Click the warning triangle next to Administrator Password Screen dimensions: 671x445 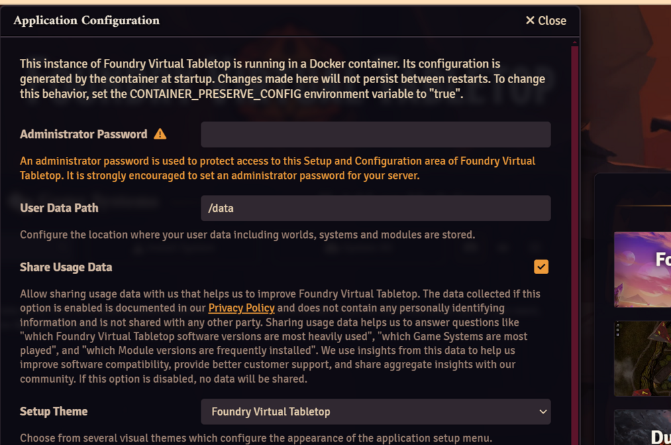click(160, 134)
